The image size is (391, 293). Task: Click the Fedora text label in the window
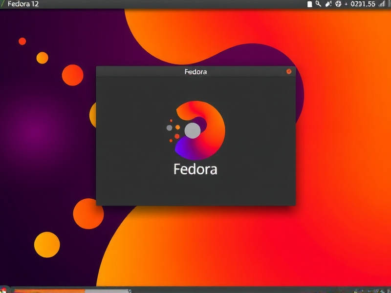(195, 170)
